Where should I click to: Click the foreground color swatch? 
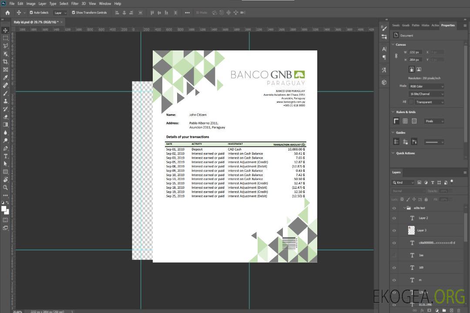click(4, 209)
